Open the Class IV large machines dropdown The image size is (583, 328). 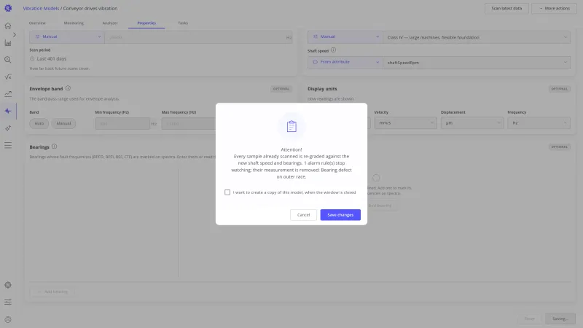click(477, 37)
